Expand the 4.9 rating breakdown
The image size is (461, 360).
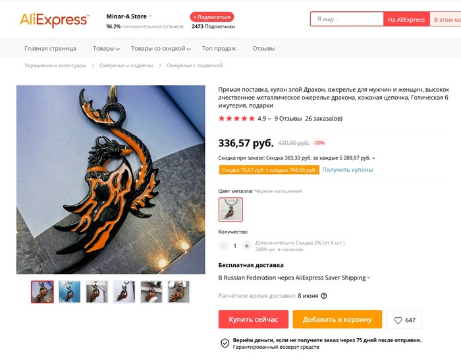point(264,119)
